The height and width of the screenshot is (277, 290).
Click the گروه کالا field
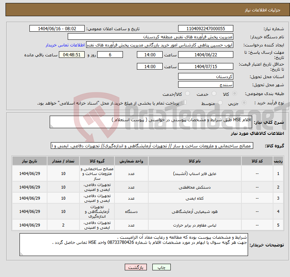tap(152, 146)
